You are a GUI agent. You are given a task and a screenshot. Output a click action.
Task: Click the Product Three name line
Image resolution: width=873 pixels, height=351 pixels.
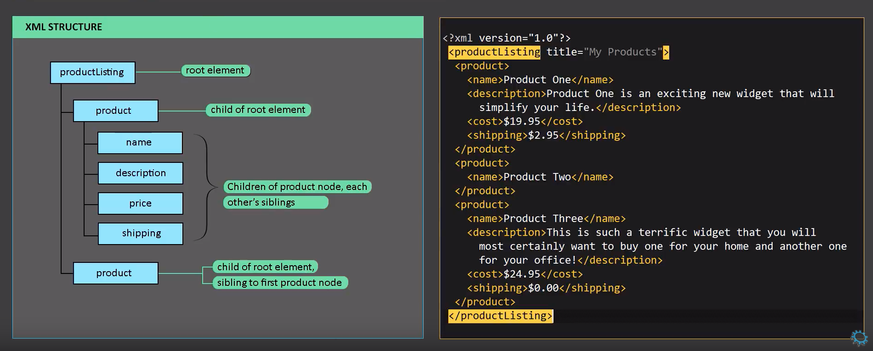[x=546, y=219]
